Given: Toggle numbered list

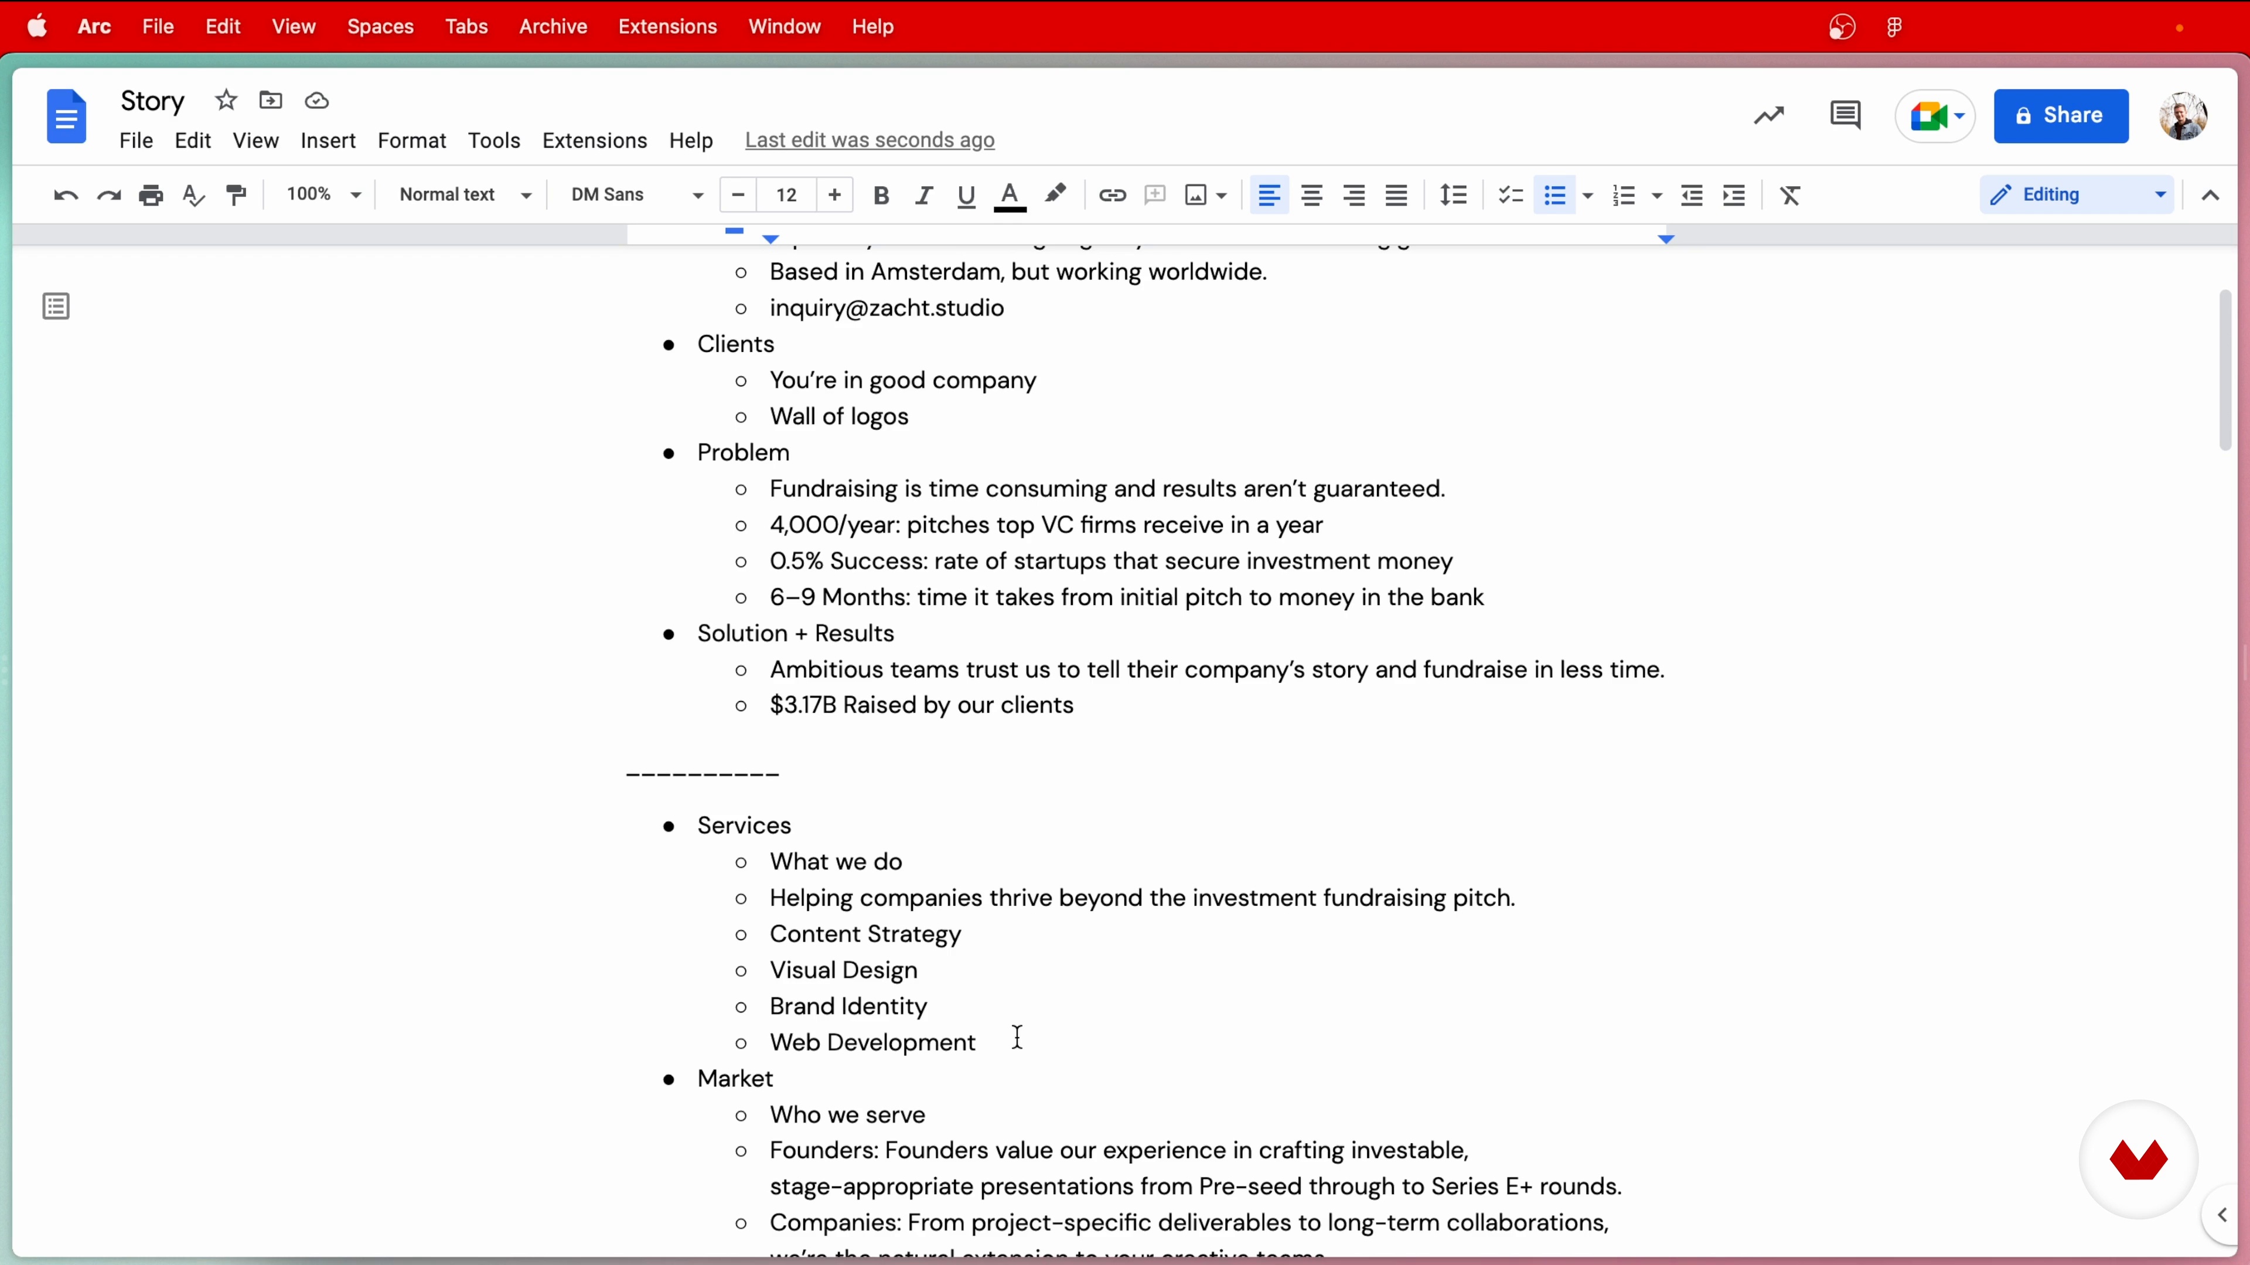Looking at the screenshot, I should click(x=1624, y=194).
